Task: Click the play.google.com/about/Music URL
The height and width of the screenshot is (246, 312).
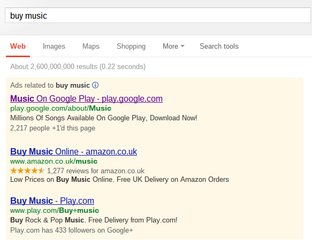Action: pyautogui.click(x=60, y=109)
